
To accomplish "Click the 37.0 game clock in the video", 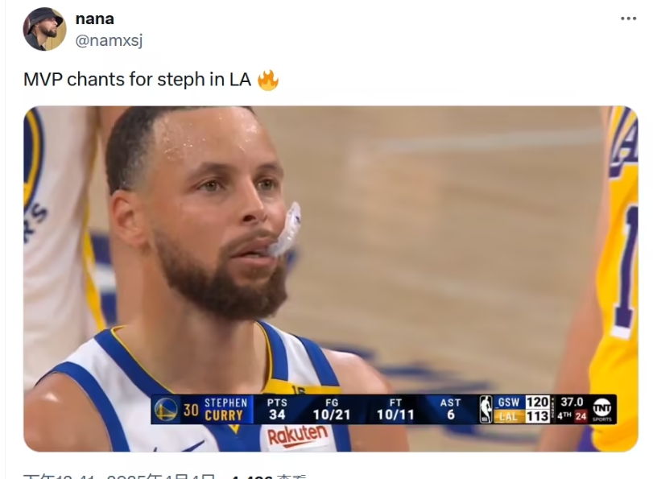I will pyautogui.click(x=572, y=402).
